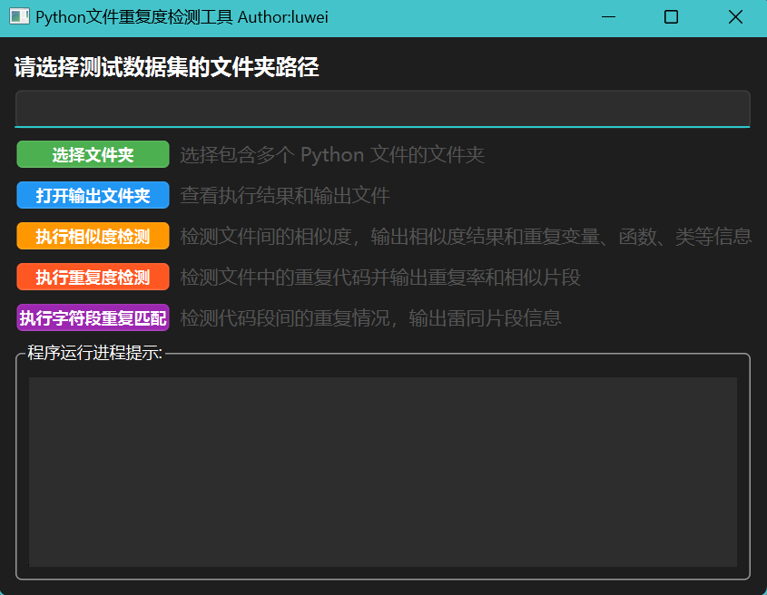This screenshot has width=767, height=595.
Task: Start 执行重复度检测 with the red button
Action: [x=93, y=278]
